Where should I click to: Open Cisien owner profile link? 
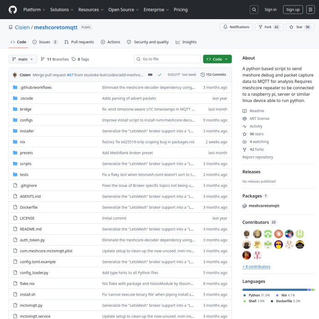(22, 27)
